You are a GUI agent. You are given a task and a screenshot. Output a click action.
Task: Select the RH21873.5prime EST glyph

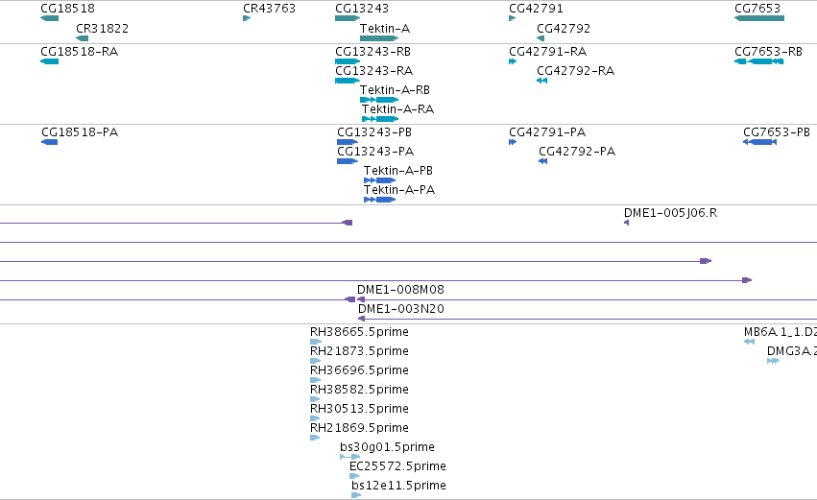pos(315,361)
